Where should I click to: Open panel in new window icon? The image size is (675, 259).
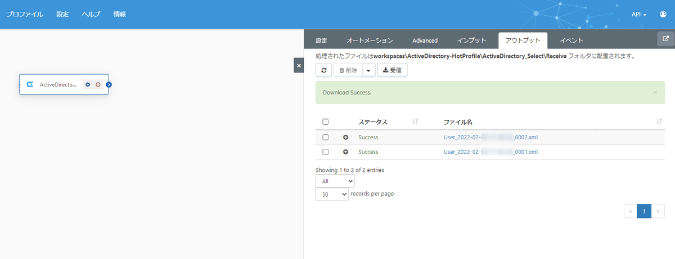(x=666, y=39)
